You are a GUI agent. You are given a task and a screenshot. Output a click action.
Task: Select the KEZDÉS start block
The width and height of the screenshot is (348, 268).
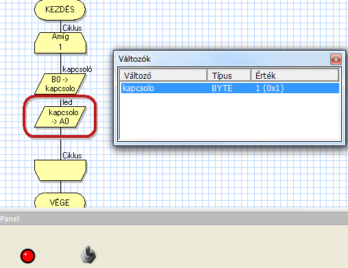coord(60,10)
